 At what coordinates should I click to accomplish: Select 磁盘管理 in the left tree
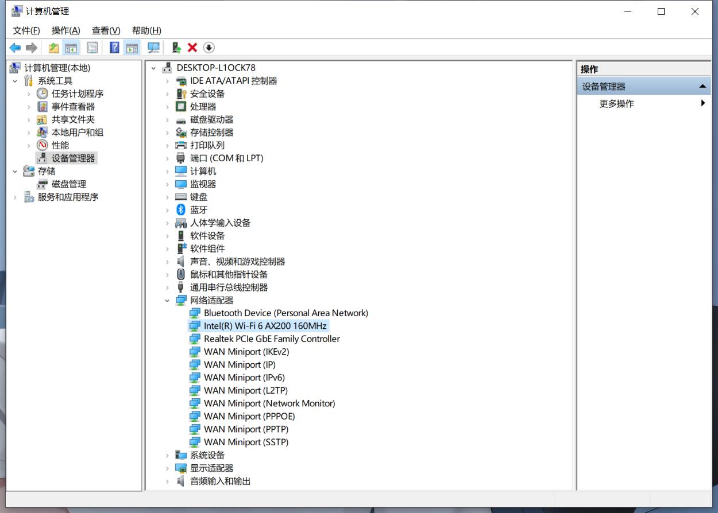pos(68,184)
